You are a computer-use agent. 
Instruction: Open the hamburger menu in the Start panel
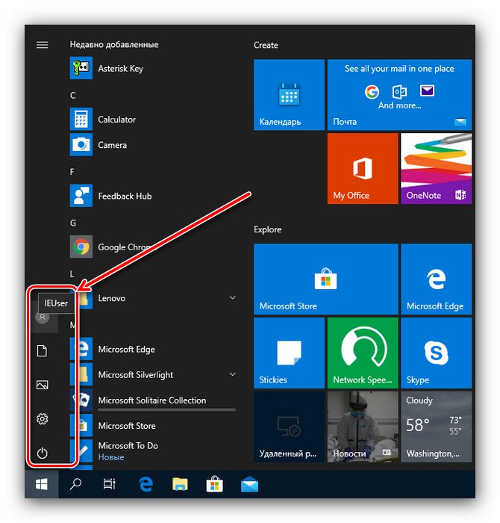pos(42,45)
